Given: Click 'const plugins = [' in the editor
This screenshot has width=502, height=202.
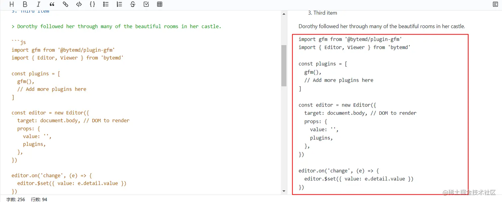Looking at the screenshot, I should click(x=36, y=74).
